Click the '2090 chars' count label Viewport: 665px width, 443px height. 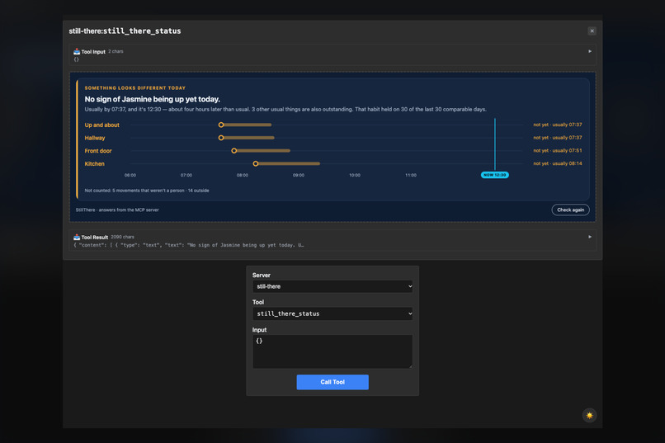(122, 237)
